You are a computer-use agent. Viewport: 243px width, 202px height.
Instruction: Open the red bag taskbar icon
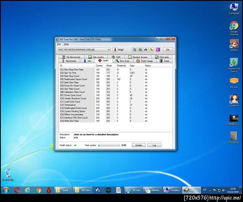pos(49,190)
